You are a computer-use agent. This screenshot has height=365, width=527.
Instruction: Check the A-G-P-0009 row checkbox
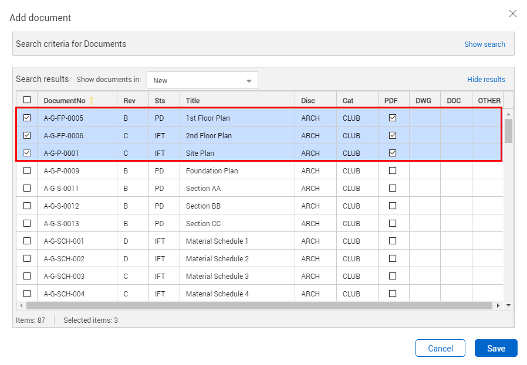pos(27,170)
